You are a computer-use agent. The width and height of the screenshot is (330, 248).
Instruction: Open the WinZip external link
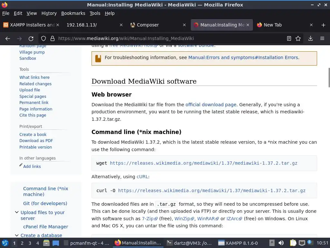click(x=184, y=219)
